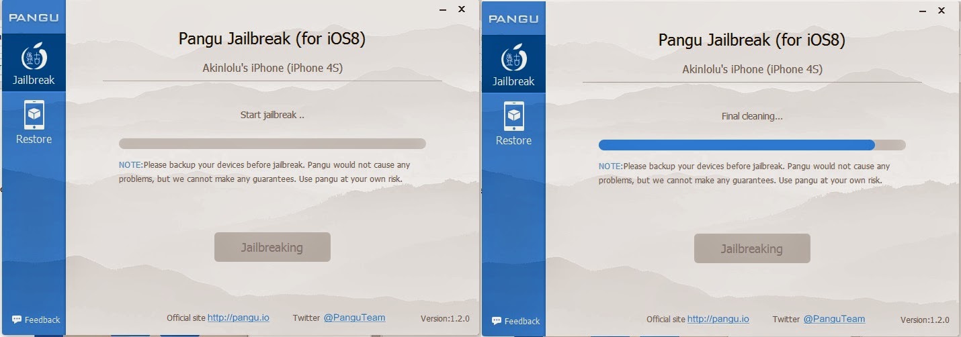Click 'Start jailbreak ..' status text
This screenshot has width=961, height=337.
272,115
